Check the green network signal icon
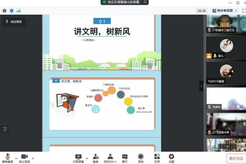This screenshot has height=164, width=246. (x=18, y=11)
